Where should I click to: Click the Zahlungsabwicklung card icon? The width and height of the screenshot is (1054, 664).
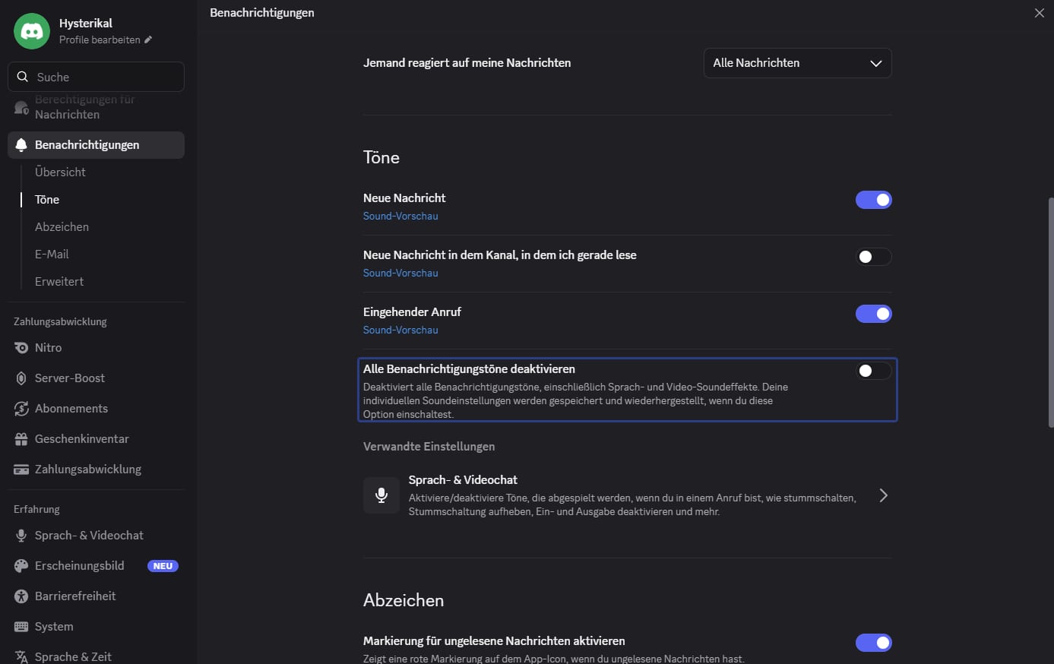tap(21, 470)
